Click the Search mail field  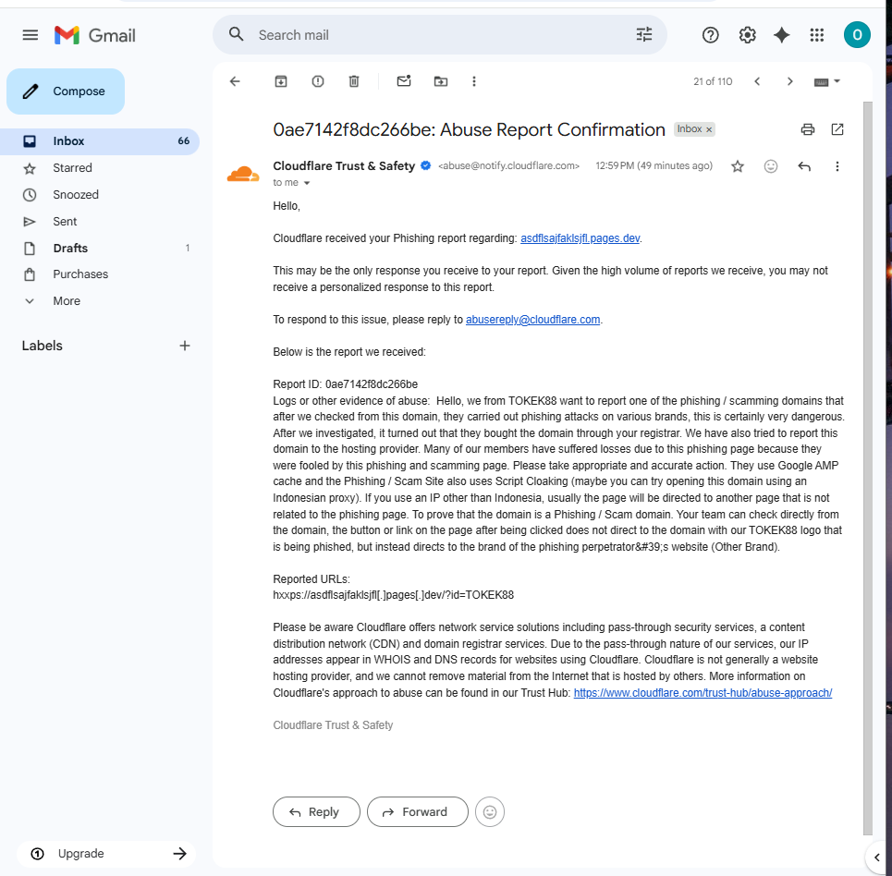tap(440, 35)
